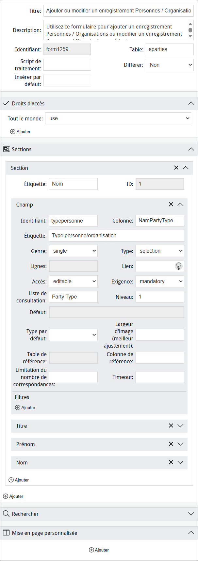Click the Niveau input field
This screenshot has width=198, height=561.
click(x=160, y=297)
